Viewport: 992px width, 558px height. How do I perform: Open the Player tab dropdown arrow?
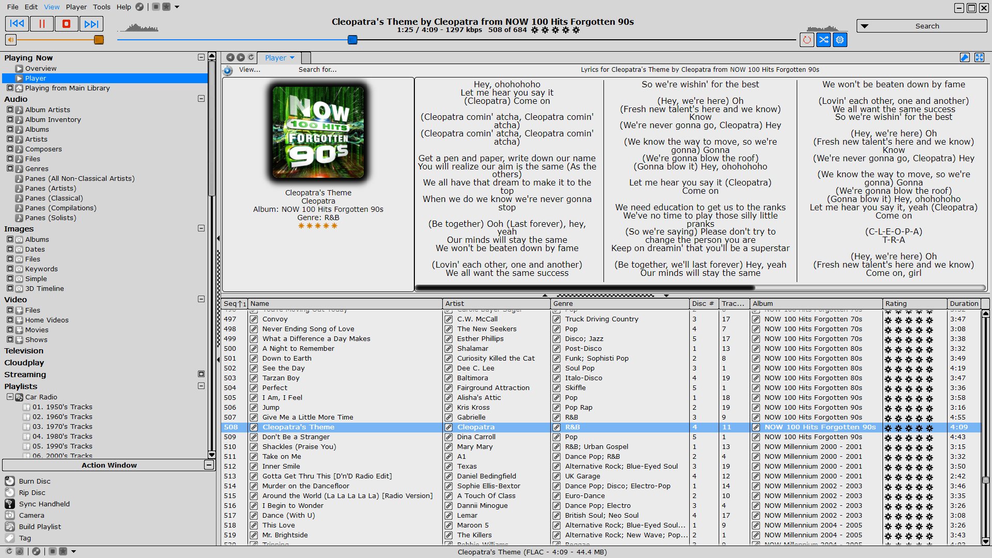[292, 58]
